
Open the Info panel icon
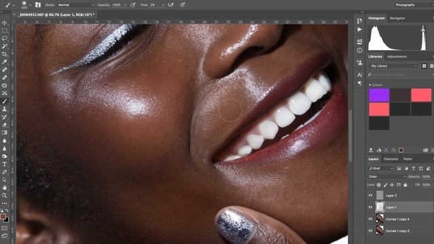coord(359,50)
